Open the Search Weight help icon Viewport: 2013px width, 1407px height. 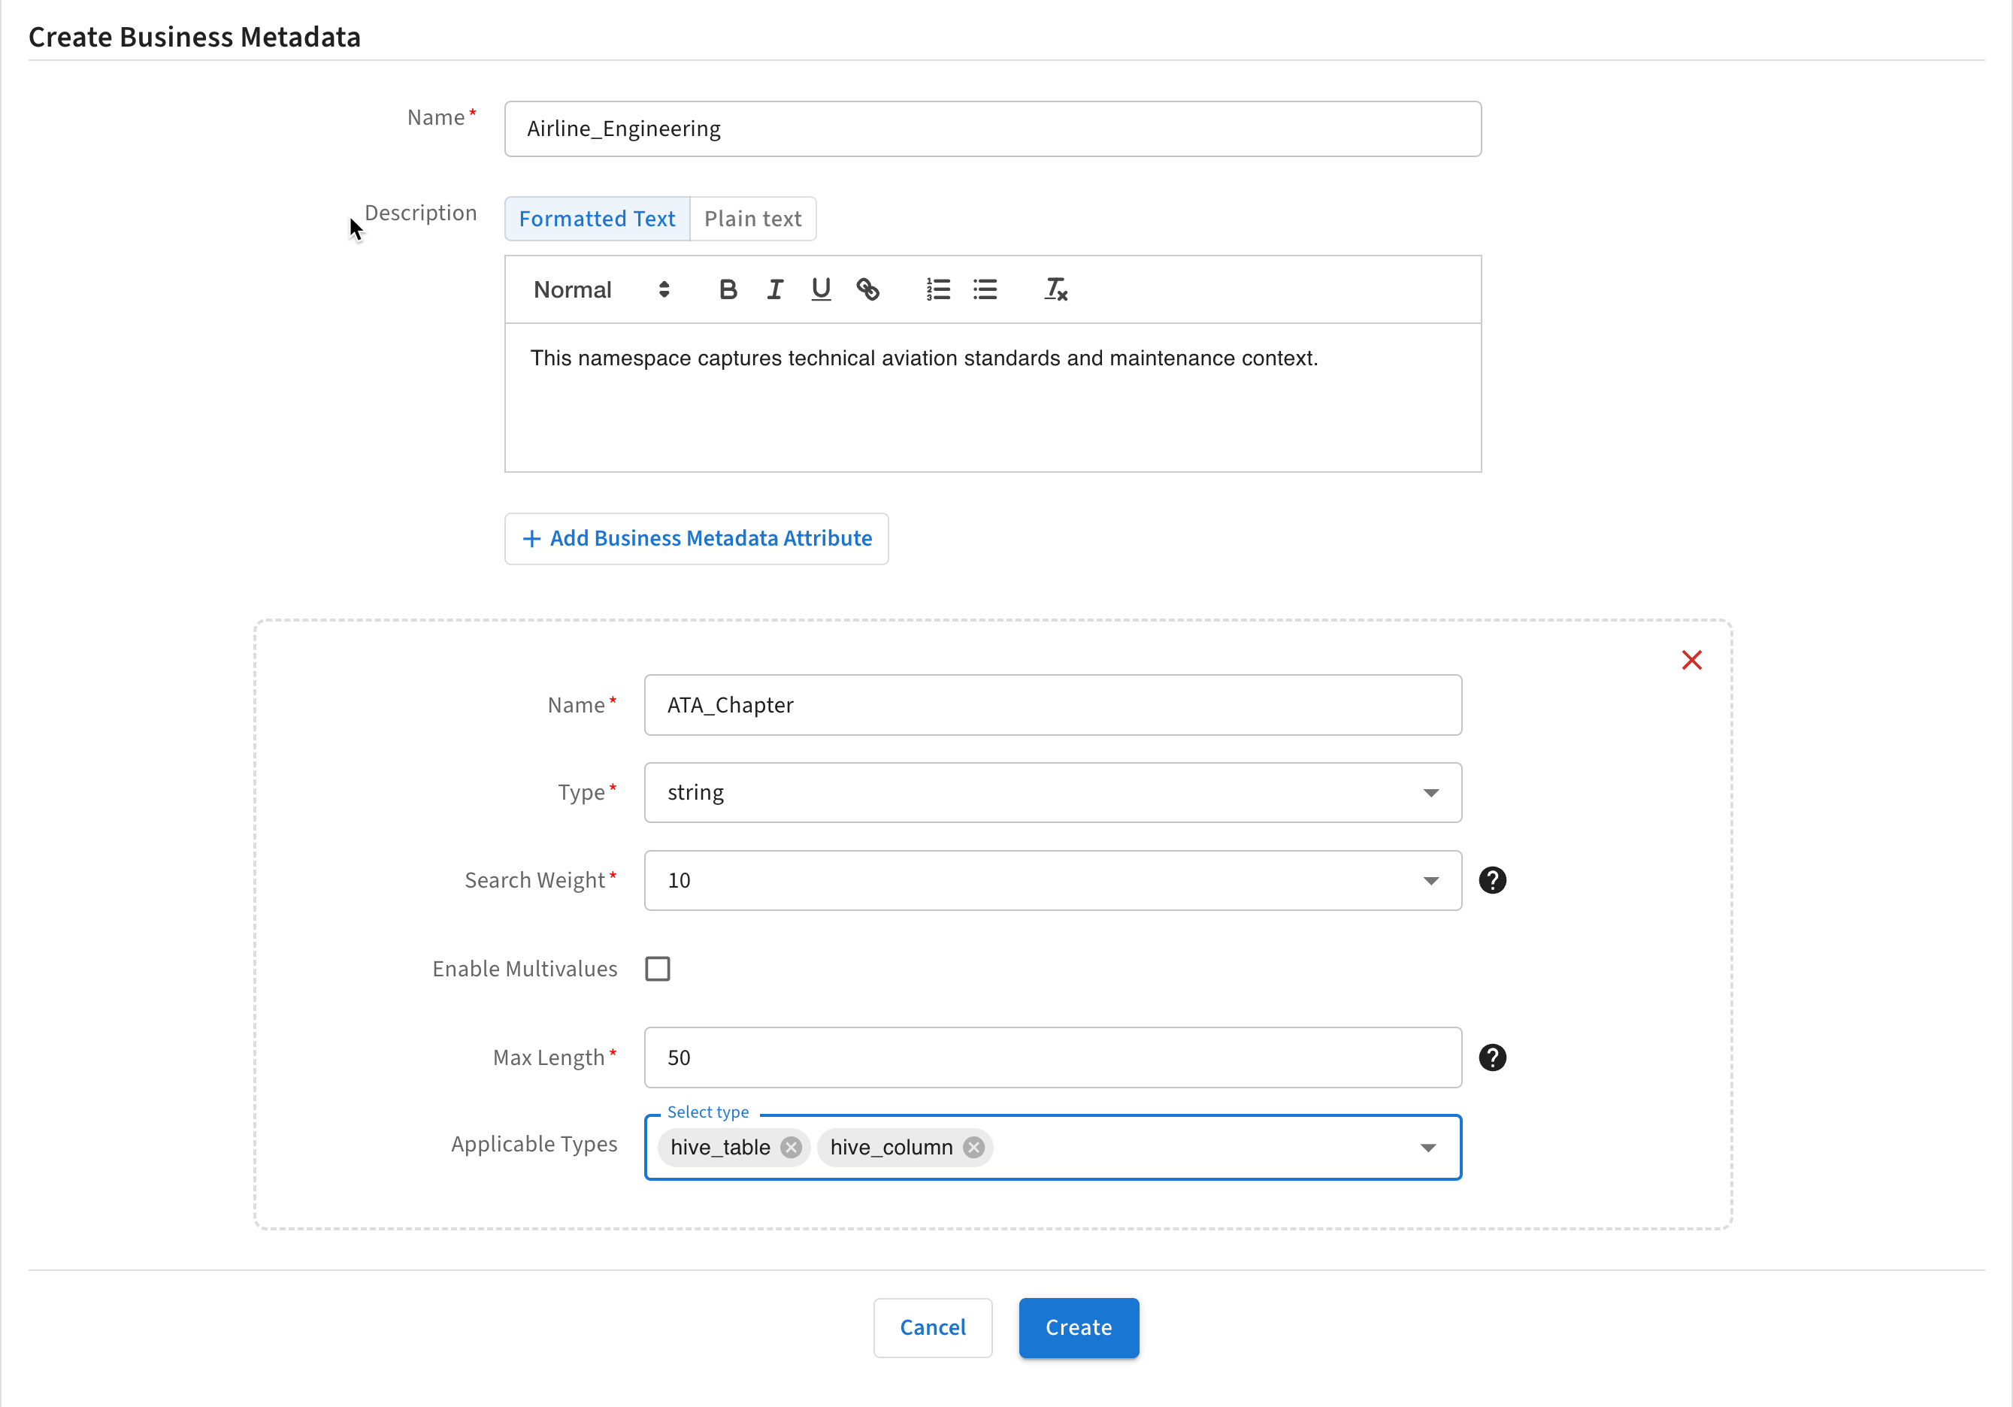1492,880
